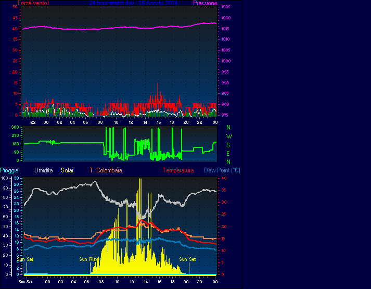Click the pressure axis value 1025
This screenshot has width=371, height=289.
[x=226, y=7]
